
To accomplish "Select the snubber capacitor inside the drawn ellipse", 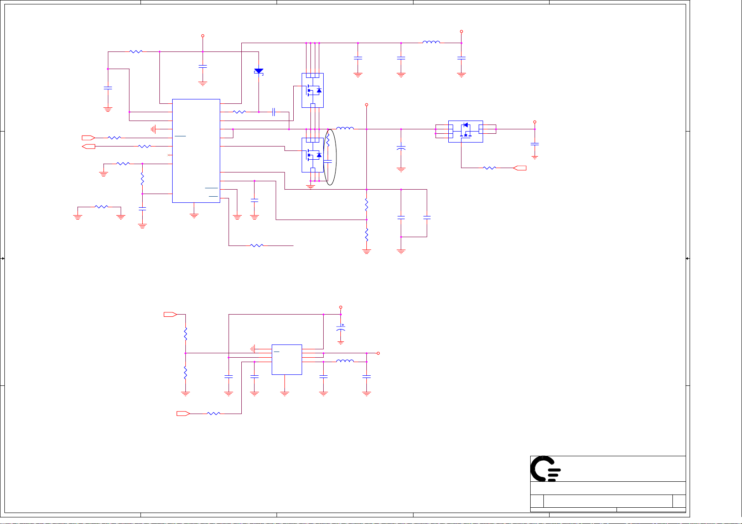I will (x=328, y=161).
